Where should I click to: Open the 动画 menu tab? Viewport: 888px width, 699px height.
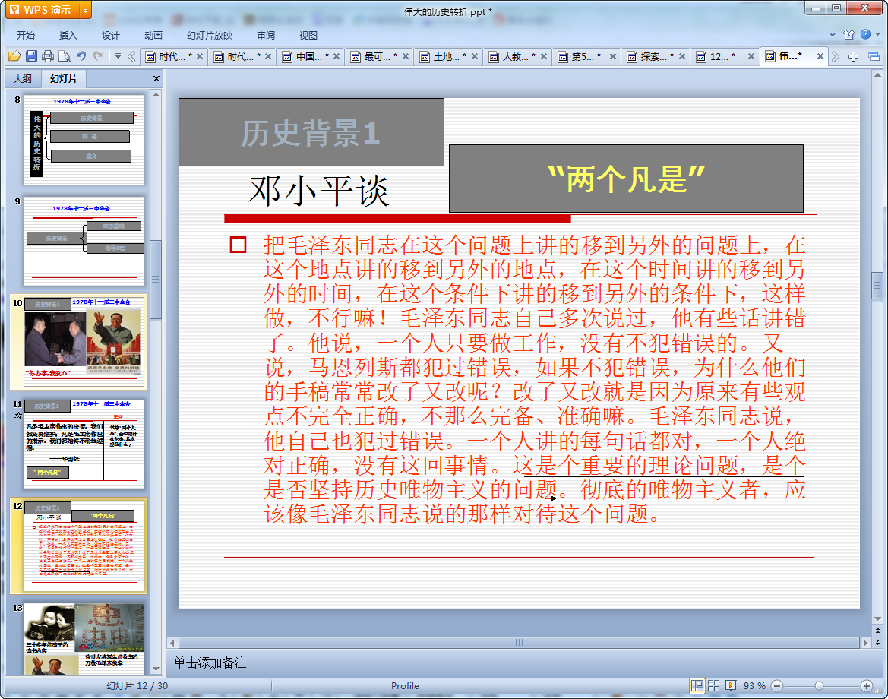pyautogui.click(x=153, y=35)
